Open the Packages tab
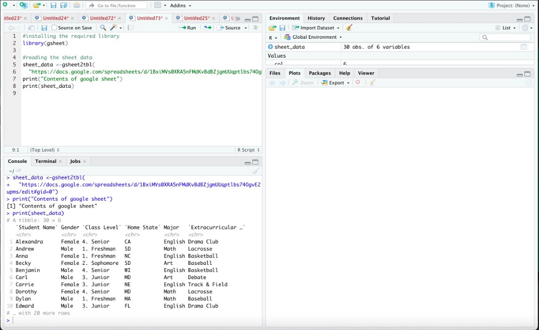Screen dimensions: 539x330 pos(319,73)
